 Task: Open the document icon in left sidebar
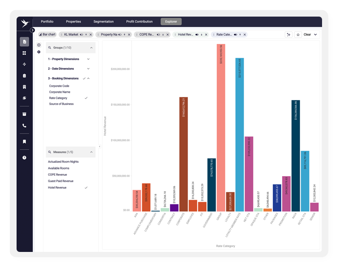(24, 42)
